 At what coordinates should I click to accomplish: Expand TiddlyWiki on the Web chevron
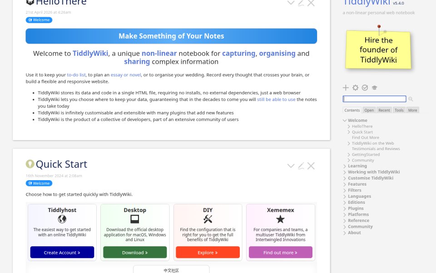[x=349, y=143]
